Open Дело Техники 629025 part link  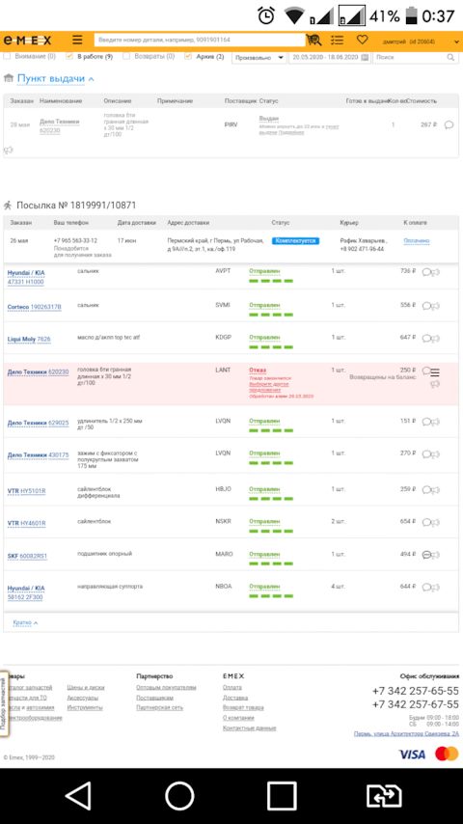coord(38,423)
